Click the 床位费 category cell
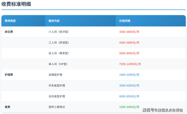This screenshot has width=187, height=114. pos(9,32)
